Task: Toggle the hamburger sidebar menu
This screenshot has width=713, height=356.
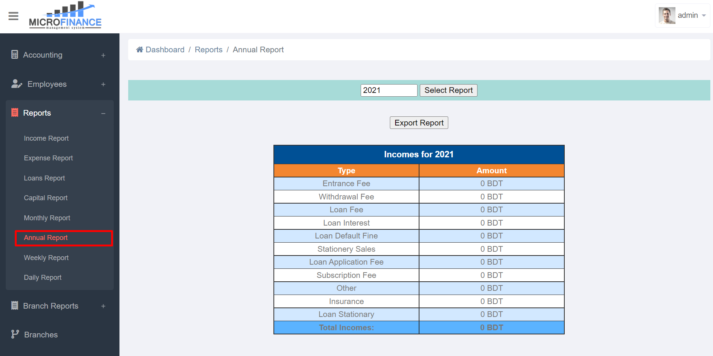Action: point(13,16)
